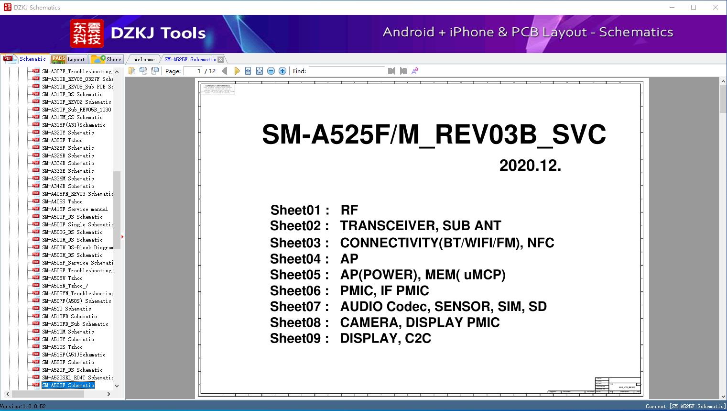Select SM-A505N_Tshoo_7 tree item

point(65,286)
